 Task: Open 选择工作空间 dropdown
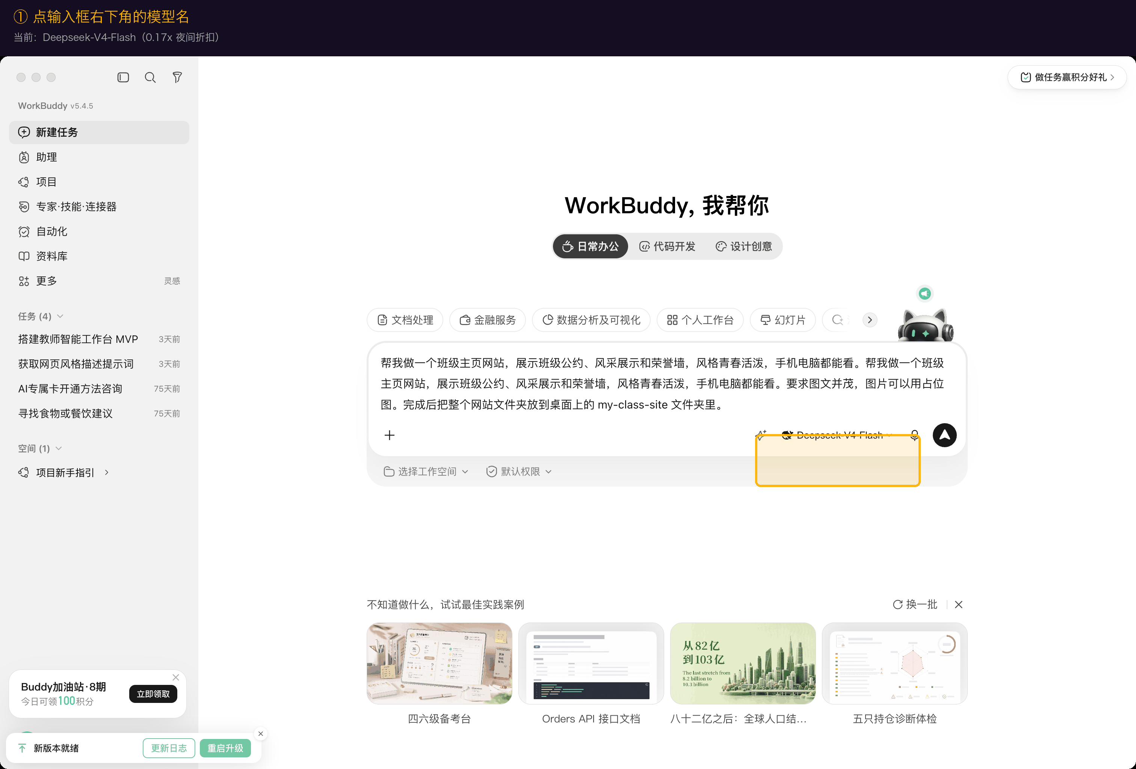pos(426,472)
